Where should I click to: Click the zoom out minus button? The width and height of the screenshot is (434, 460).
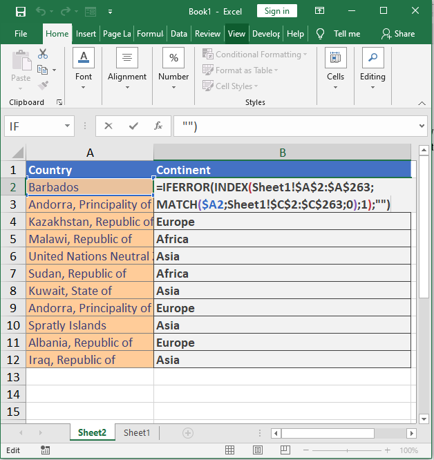tap(305, 450)
